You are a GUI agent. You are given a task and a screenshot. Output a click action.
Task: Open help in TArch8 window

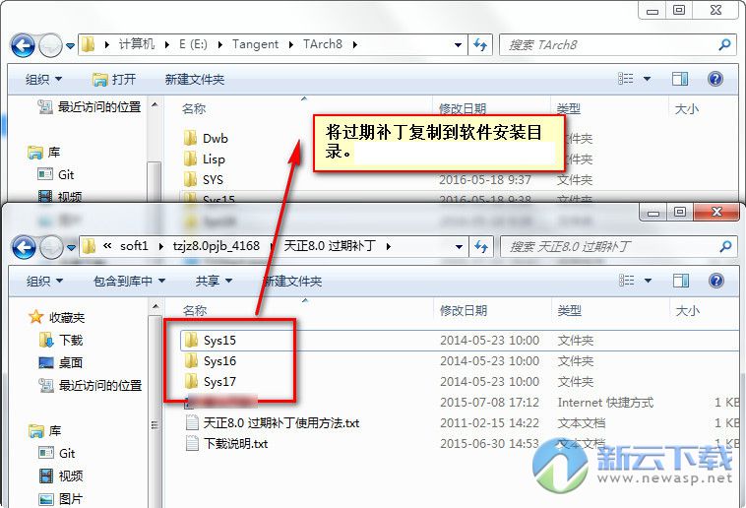[x=715, y=79]
